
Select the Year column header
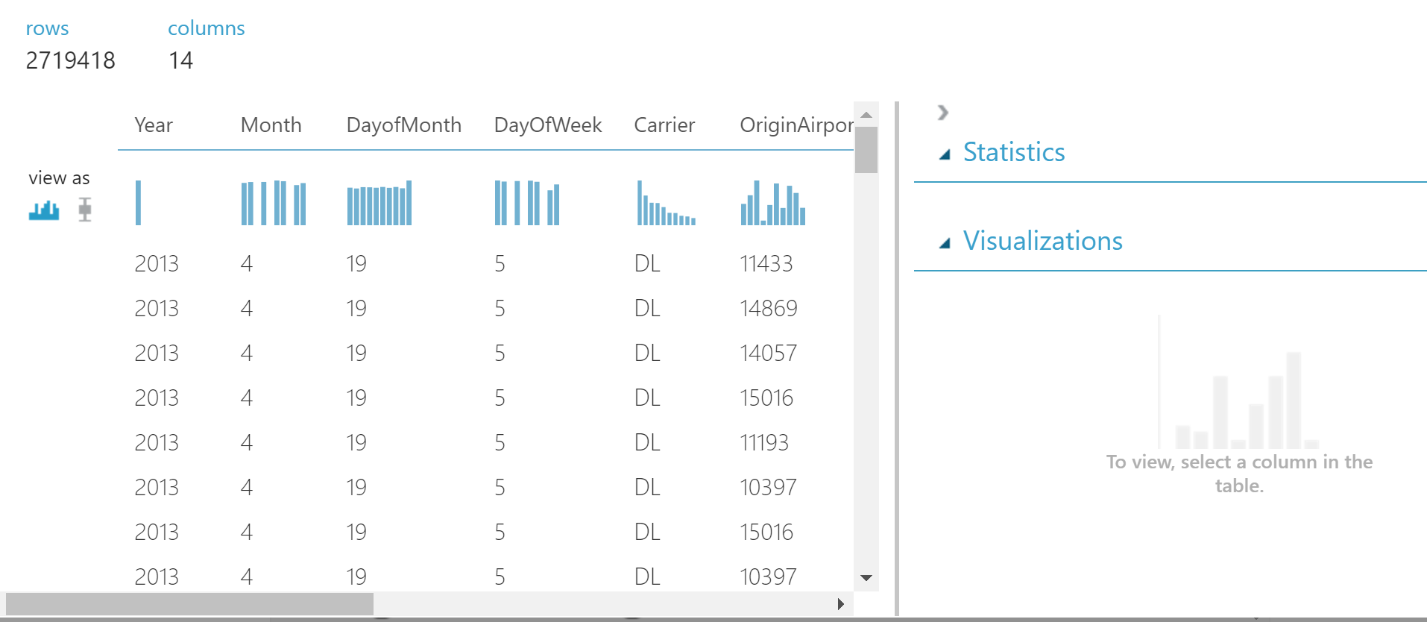click(154, 125)
